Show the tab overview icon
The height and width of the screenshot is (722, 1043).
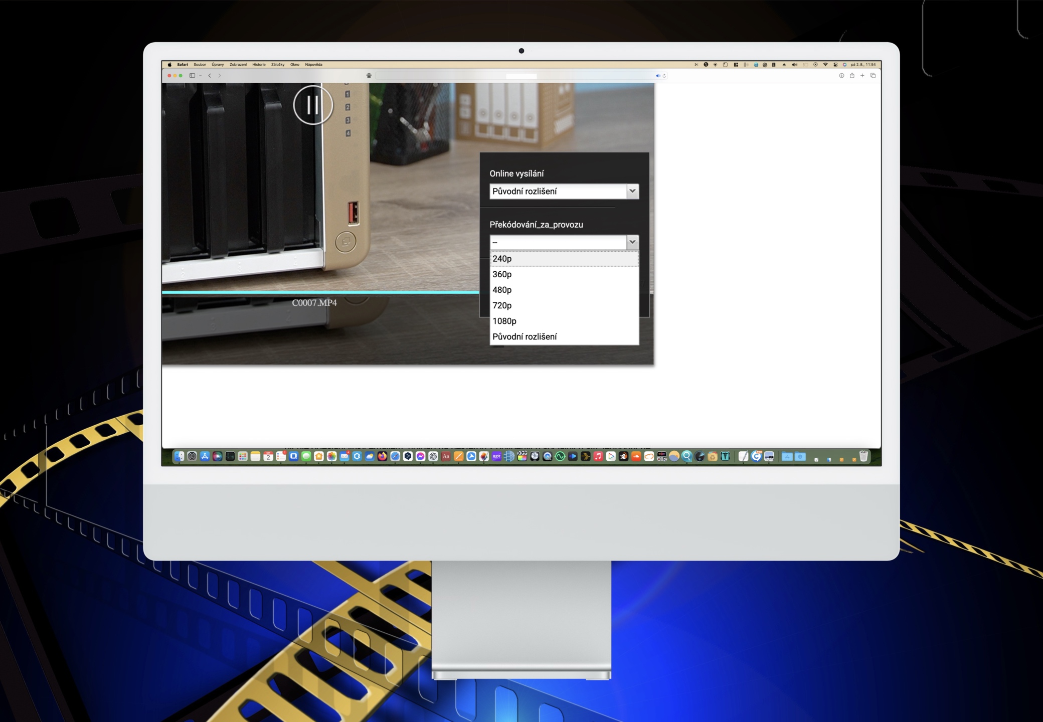point(873,76)
